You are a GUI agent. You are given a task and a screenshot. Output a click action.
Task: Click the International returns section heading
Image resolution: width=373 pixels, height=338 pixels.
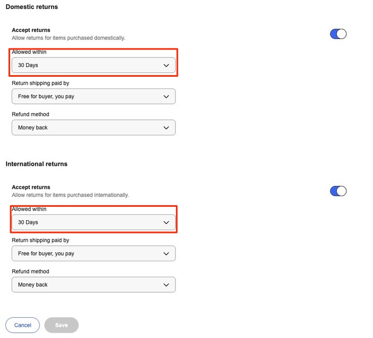tap(36, 164)
